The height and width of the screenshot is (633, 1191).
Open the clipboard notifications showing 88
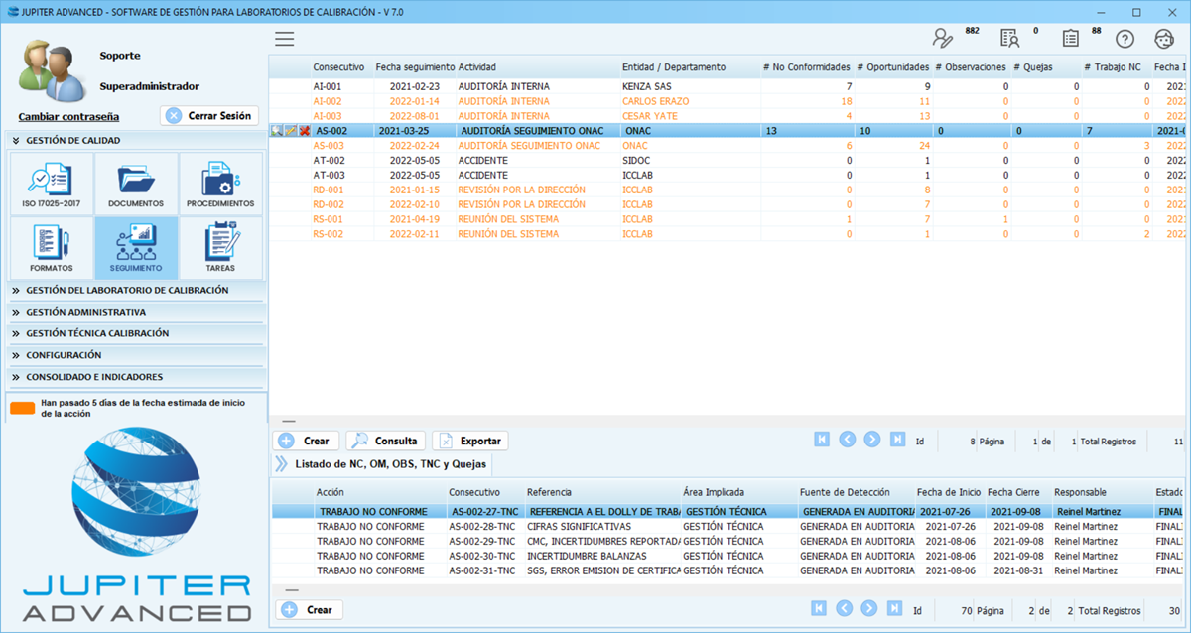1070,38
